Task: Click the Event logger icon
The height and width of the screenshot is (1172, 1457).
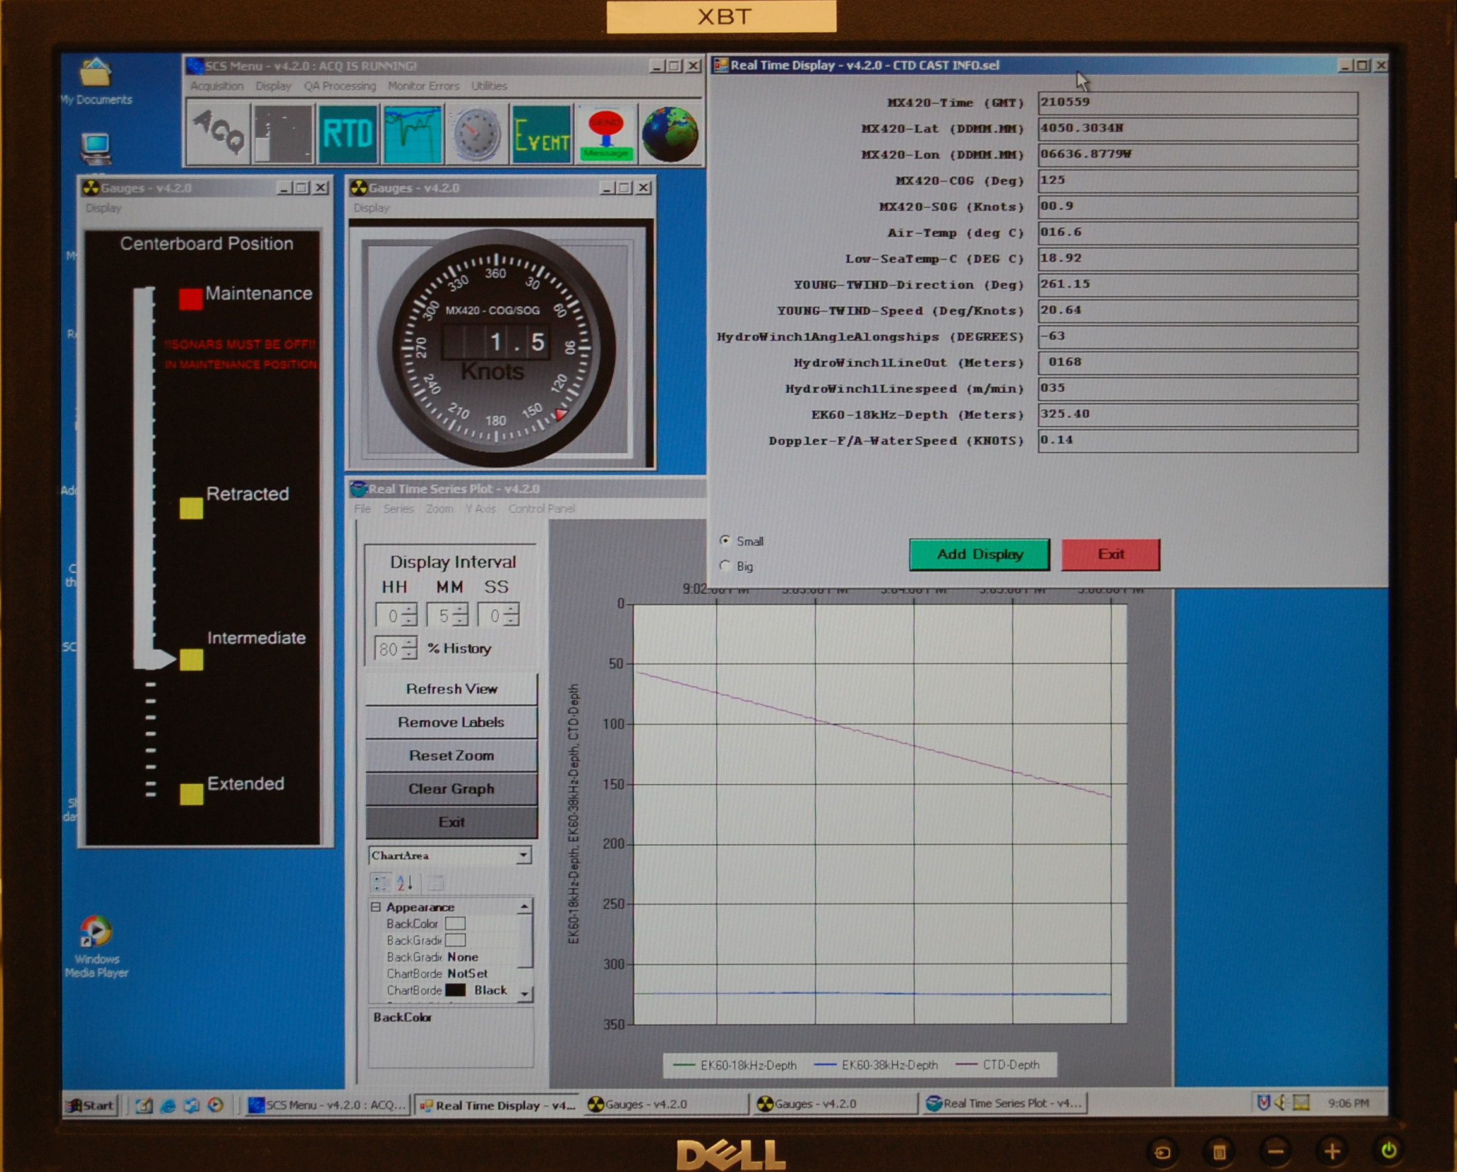Action: 541,133
